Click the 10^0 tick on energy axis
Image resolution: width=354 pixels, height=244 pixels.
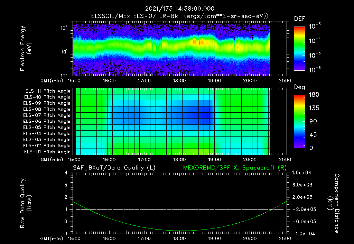[64, 75]
